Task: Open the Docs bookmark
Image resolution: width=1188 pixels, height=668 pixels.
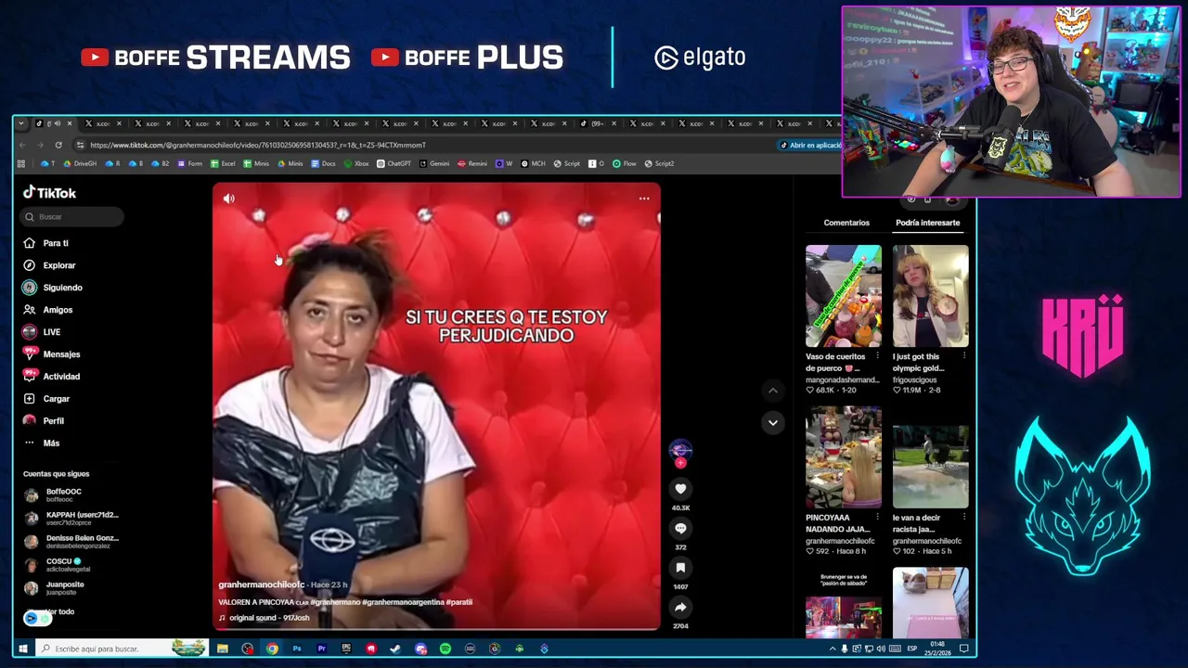Action: (323, 163)
